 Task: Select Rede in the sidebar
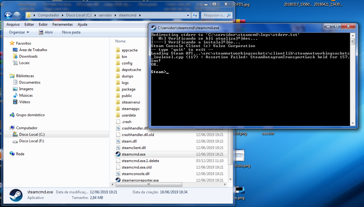(20, 154)
